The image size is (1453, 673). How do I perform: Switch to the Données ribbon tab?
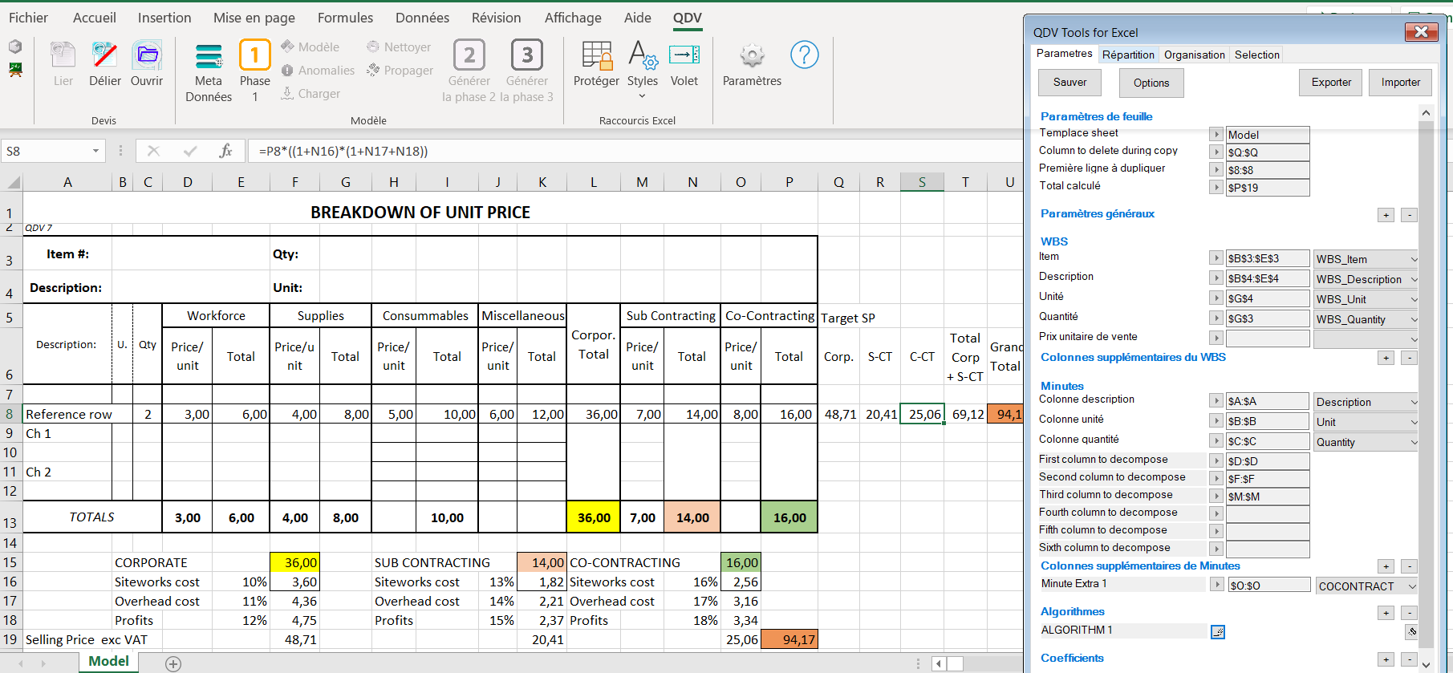pos(422,18)
